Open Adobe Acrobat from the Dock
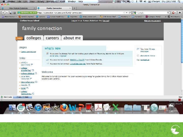The width and height of the screenshot is (183, 137). (98, 107)
